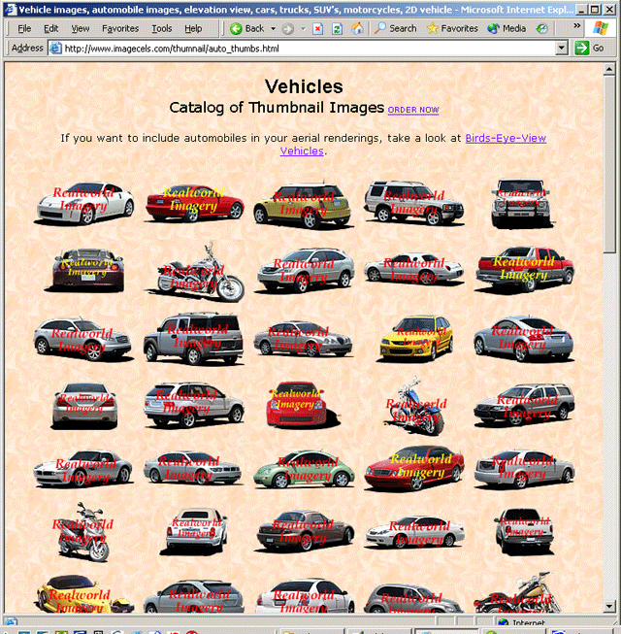The image size is (621, 634).
Task: Click the Go button
Action: [x=589, y=49]
